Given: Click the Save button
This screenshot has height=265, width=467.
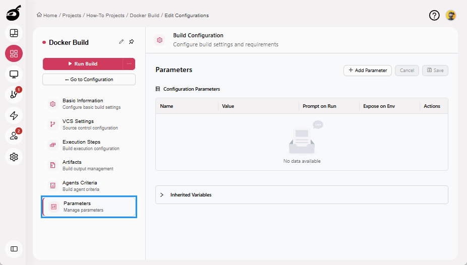Looking at the screenshot, I should click(435, 71).
